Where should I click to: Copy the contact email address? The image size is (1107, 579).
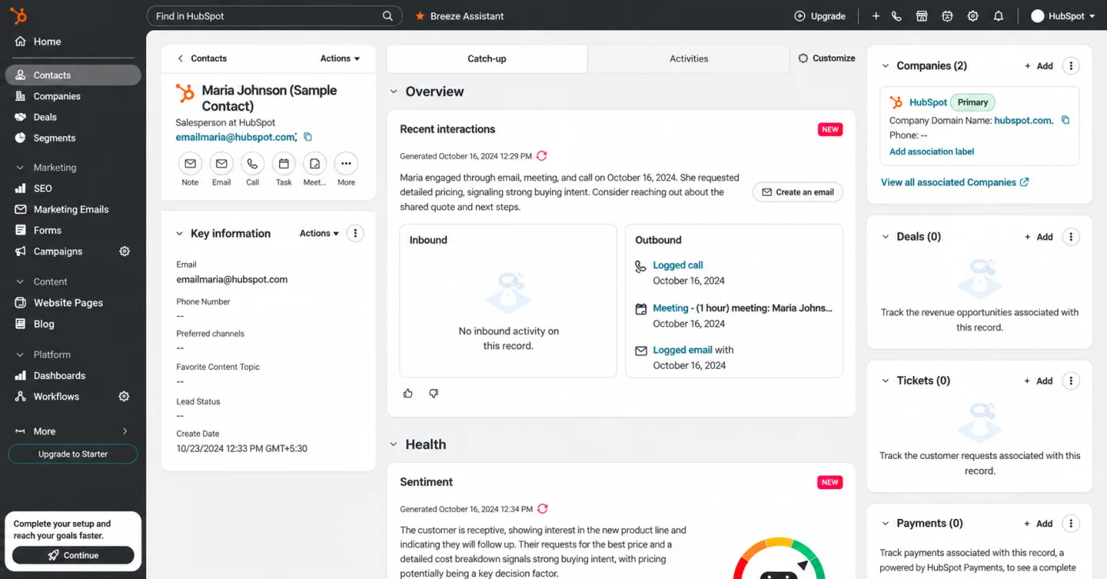pyautogui.click(x=308, y=137)
